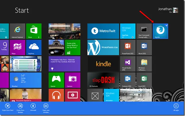Open the Video play tile
185x116 pixels.
click(73, 95)
